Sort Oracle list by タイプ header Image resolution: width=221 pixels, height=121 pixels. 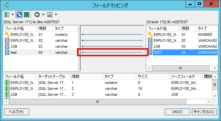tap(207, 29)
